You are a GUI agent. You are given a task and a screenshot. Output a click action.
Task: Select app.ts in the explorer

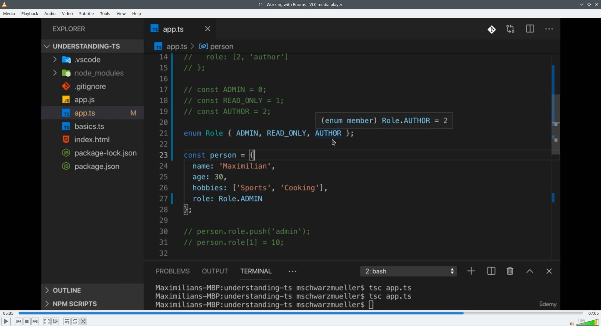[x=92, y=113]
